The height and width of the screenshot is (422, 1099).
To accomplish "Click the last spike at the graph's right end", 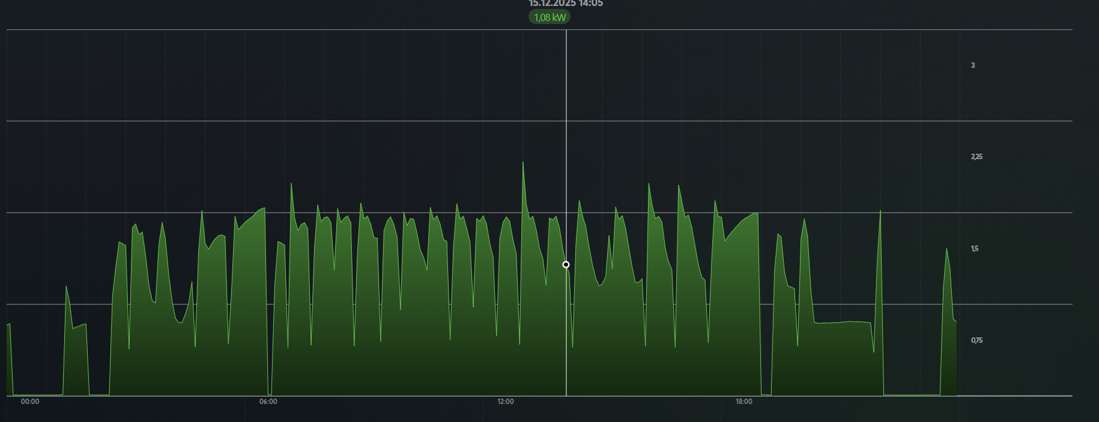I will tap(946, 250).
